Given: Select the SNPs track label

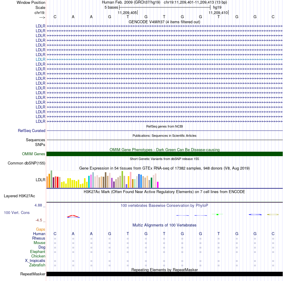Looking at the screenshot, I should [x=40, y=145].
